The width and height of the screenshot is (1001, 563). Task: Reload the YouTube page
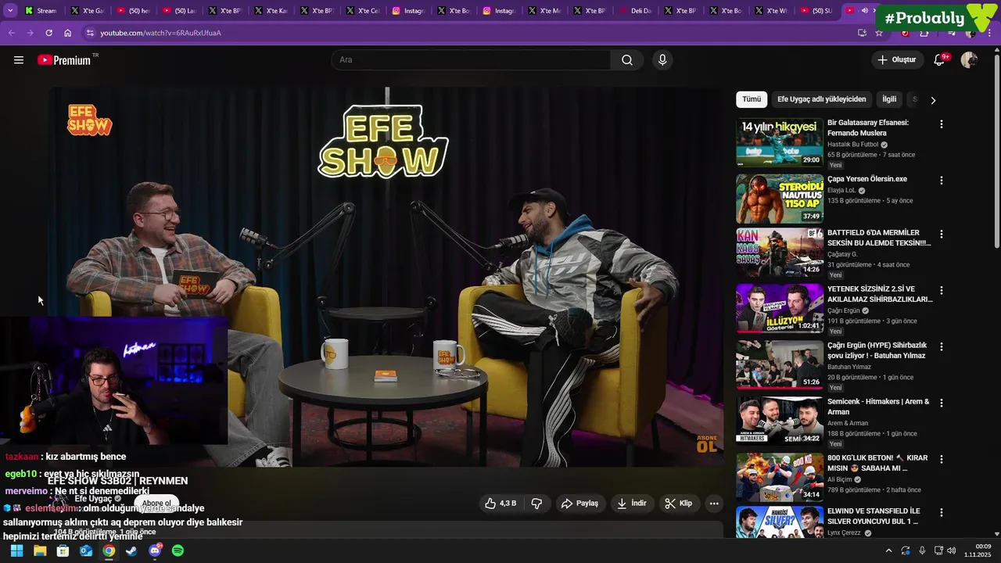click(x=48, y=33)
